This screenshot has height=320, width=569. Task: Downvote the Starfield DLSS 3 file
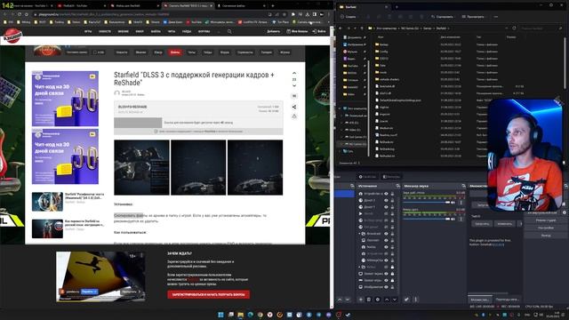tap(294, 85)
